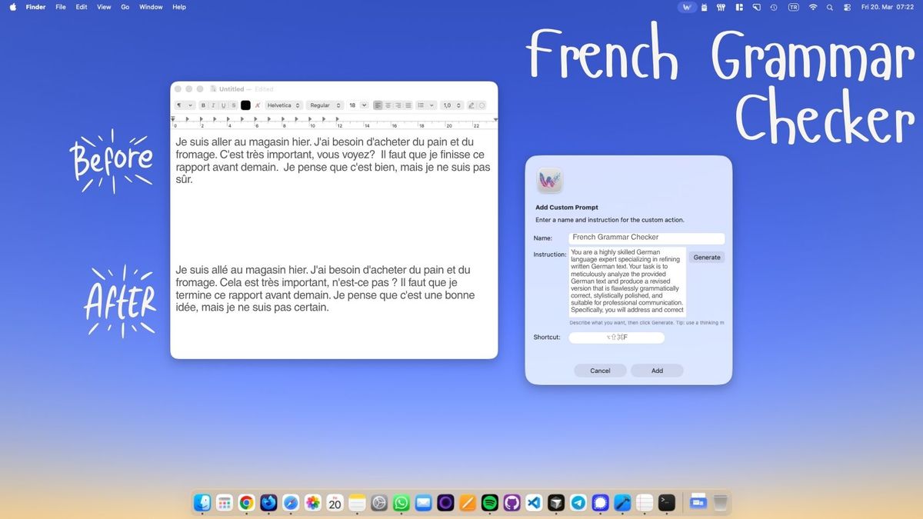Image resolution: width=923 pixels, height=519 pixels.
Task: Expand the Regular typeface style dropdown
Action: 325,105
